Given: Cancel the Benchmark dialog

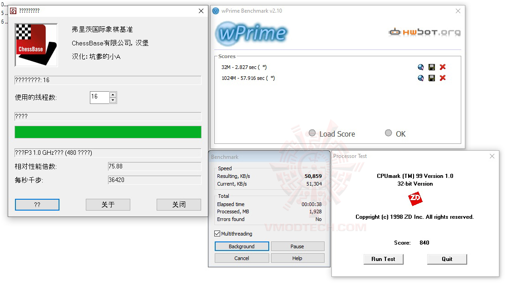Looking at the screenshot, I should [x=242, y=258].
